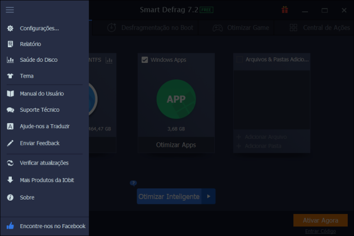Screen dimensions: 354x236
Task: Expand the Otimizar Inteligente dropdown arrow
Action: pyautogui.click(x=208, y=196)
